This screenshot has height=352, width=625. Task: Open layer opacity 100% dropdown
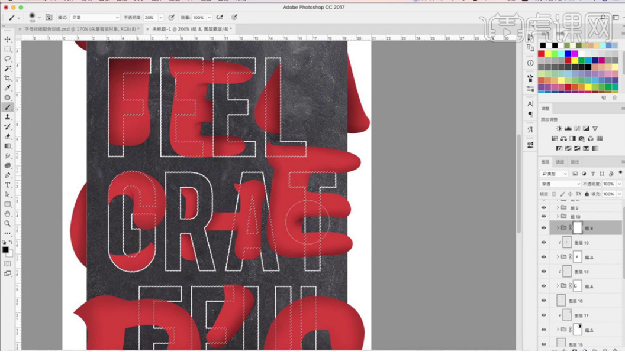pyautogui.click(x=620, y=184)
